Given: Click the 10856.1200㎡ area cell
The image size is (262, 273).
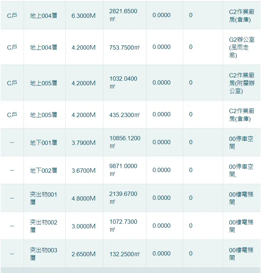Looking at the screenshot, I should pos(125,142).
